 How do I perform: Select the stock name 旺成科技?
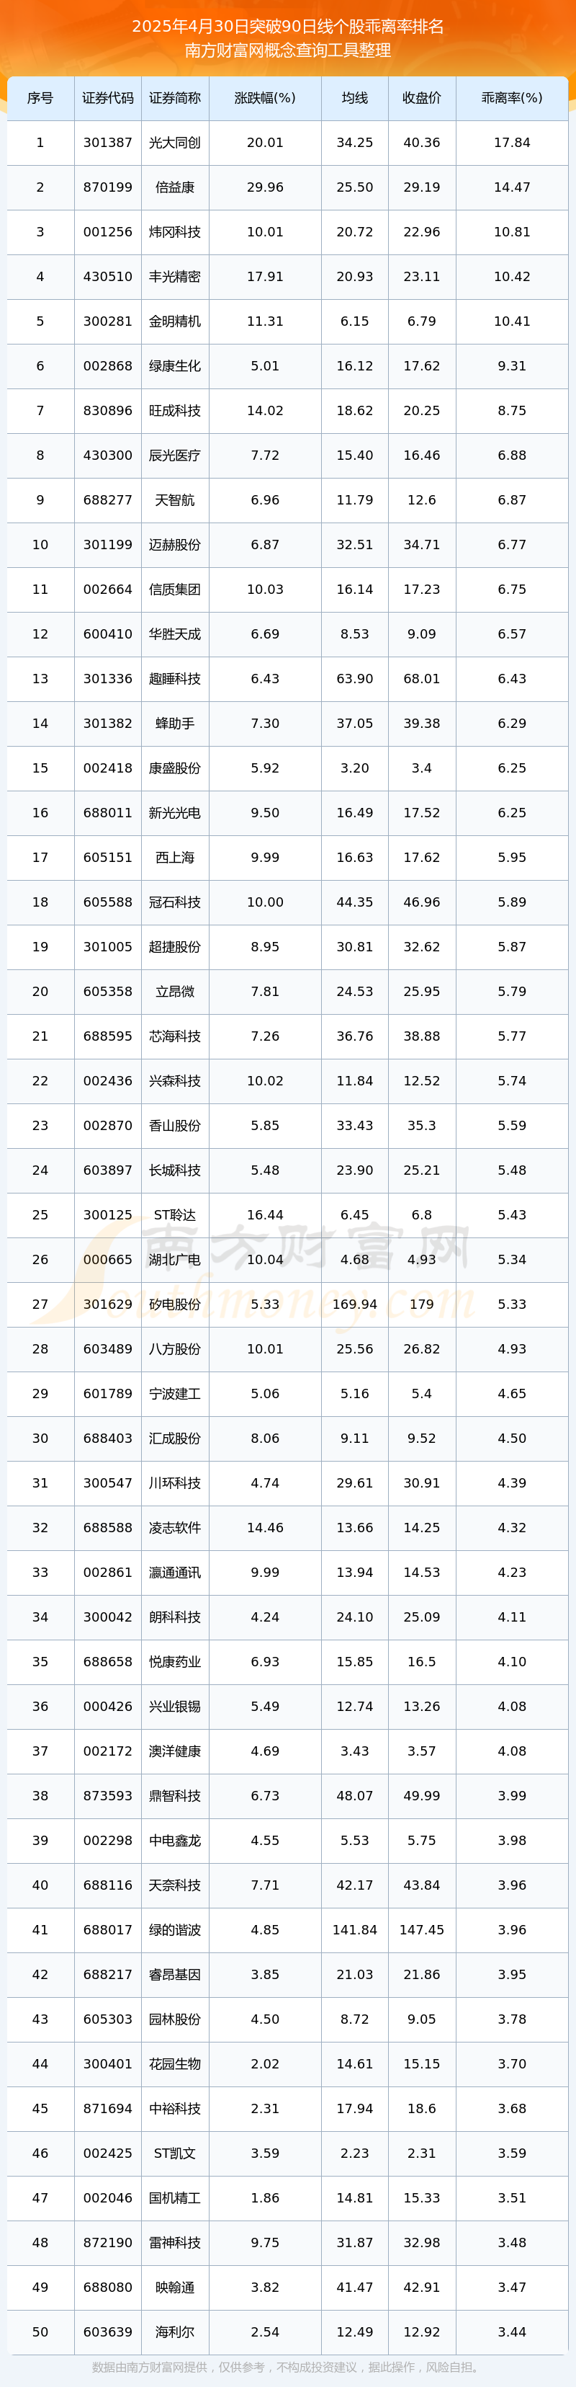(x=175, y=411)
